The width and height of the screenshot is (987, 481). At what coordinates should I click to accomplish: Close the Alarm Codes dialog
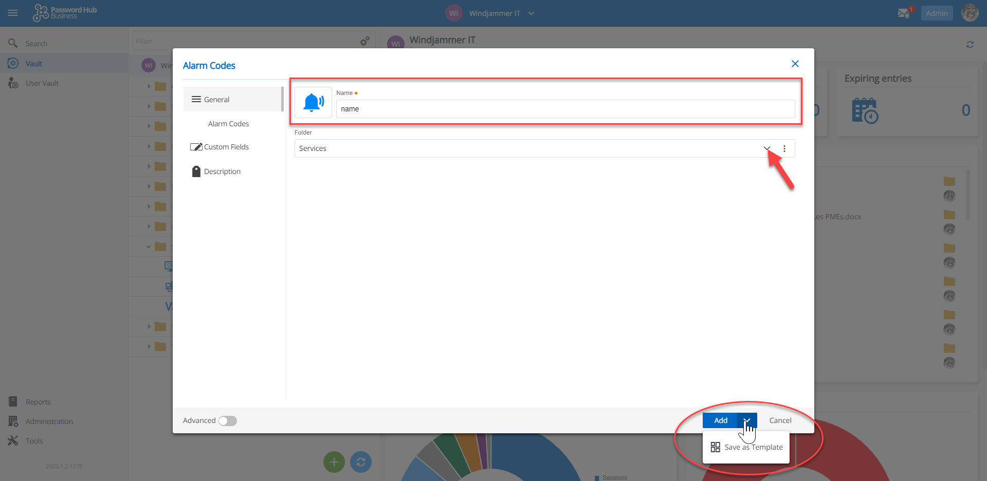(795, 64)
